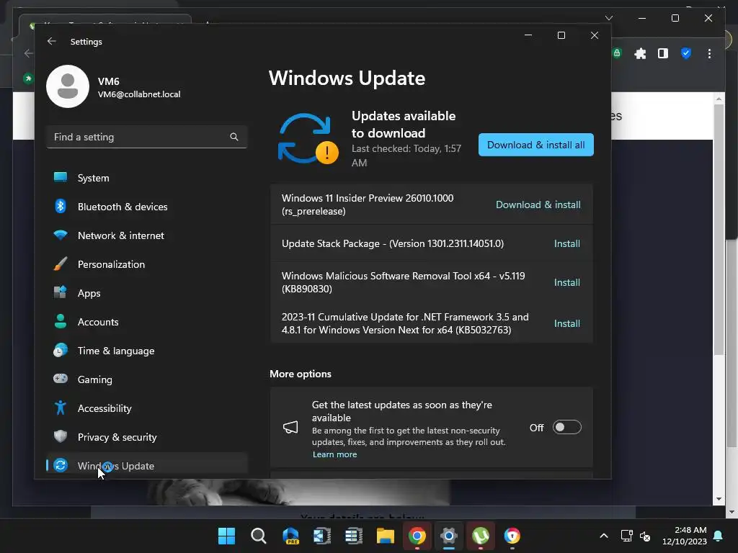The height and width of the screenshot is (553, 738).
Task: Install the Update Stack Package
Action: 566,243
